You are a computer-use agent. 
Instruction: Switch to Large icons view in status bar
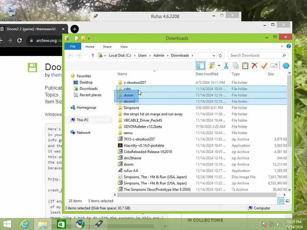(288, 201)
